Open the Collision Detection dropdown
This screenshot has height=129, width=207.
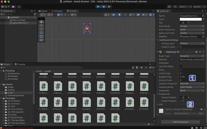tap(192, 83)
